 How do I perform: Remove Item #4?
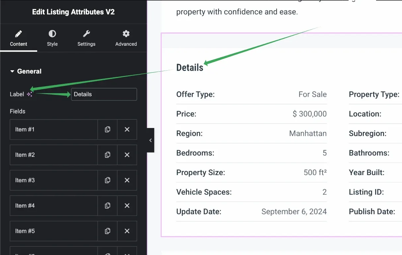click(x=127, y=206)
